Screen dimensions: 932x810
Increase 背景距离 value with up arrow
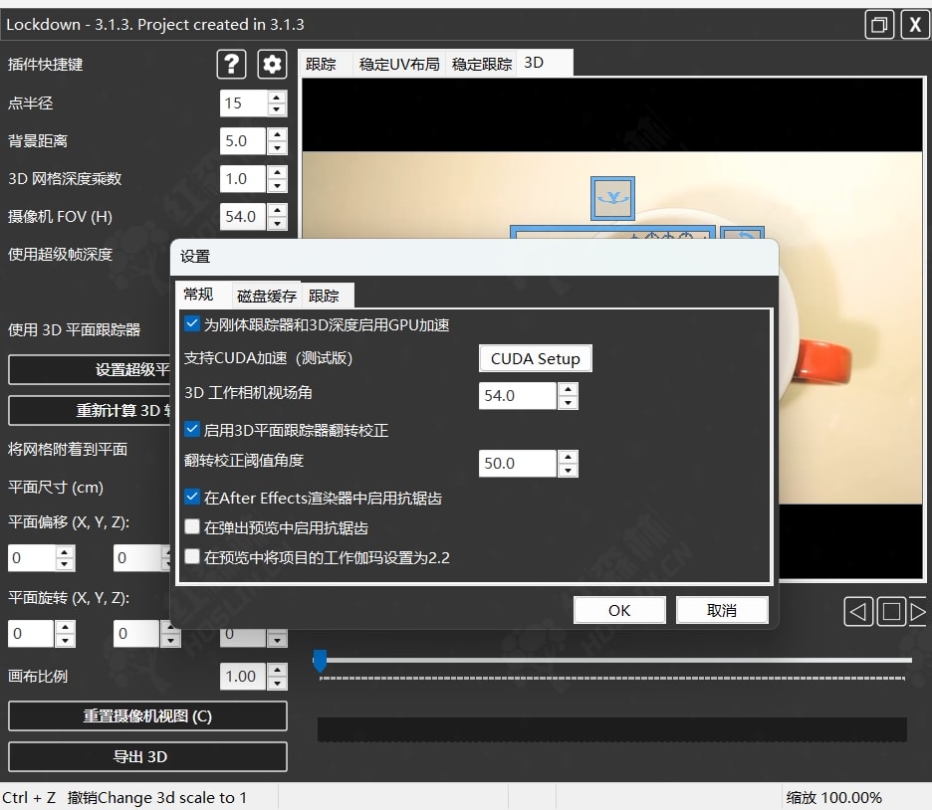(277, 134)
